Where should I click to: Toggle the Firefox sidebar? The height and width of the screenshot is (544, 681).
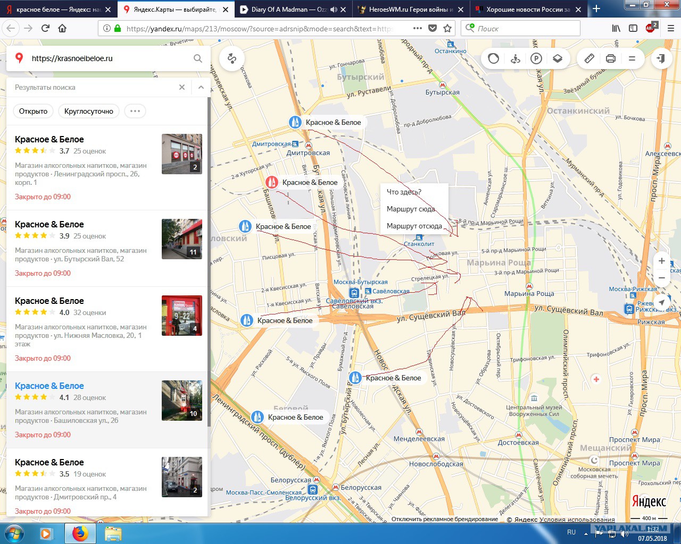pyautogui.click(x=633, y=28)
